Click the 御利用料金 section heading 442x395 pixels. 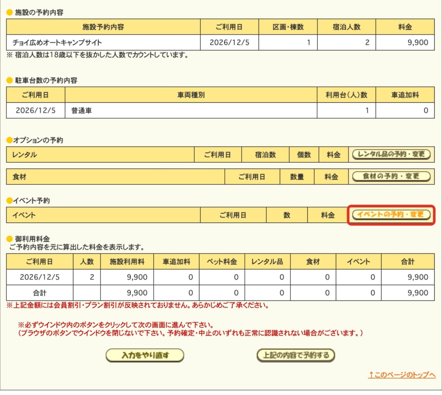coord(32,239)
